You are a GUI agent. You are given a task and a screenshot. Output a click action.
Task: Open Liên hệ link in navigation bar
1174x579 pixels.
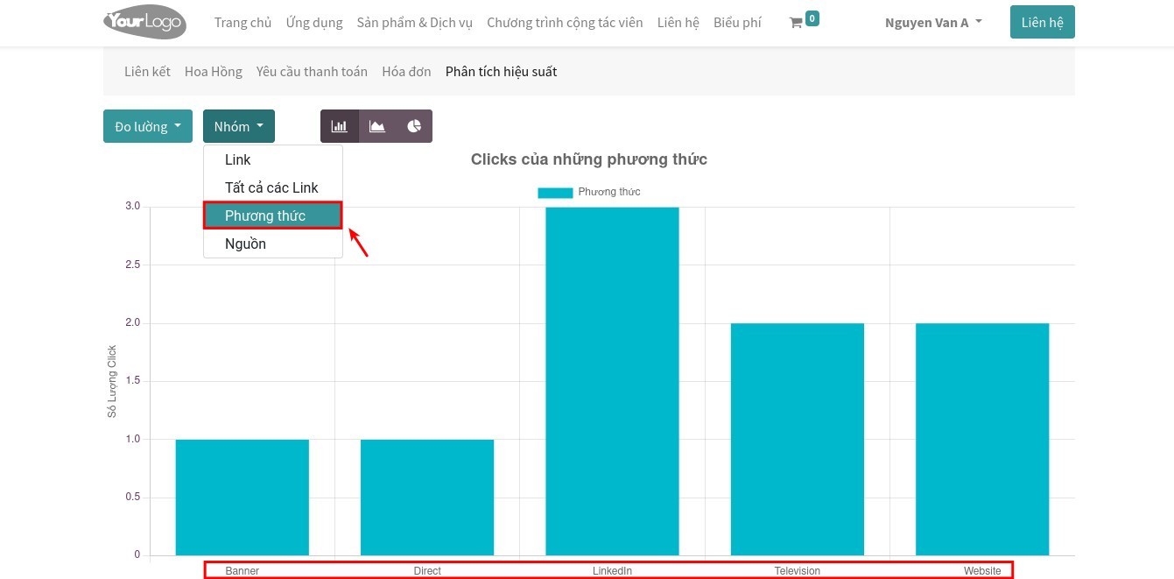[678, 23]
